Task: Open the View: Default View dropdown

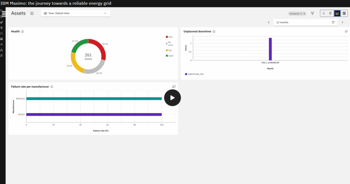Action: coord(75,13)
